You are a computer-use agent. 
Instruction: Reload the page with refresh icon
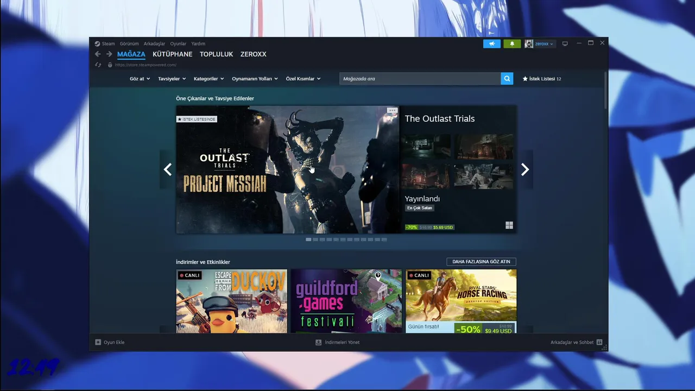click(98, 65)
